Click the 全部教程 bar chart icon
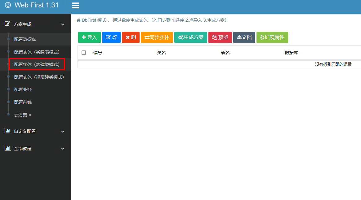 tap(7, 148)
